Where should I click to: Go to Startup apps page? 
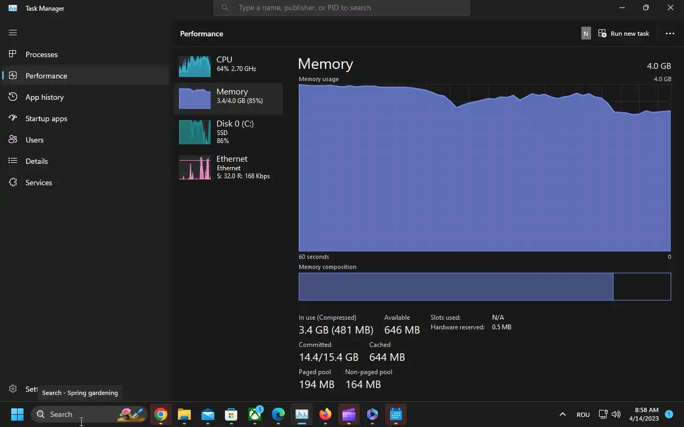pos(85,118)
